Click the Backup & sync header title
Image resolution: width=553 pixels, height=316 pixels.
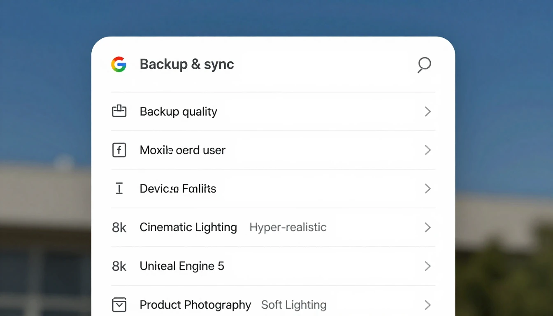pyautogui.click(x=187, y=65)
